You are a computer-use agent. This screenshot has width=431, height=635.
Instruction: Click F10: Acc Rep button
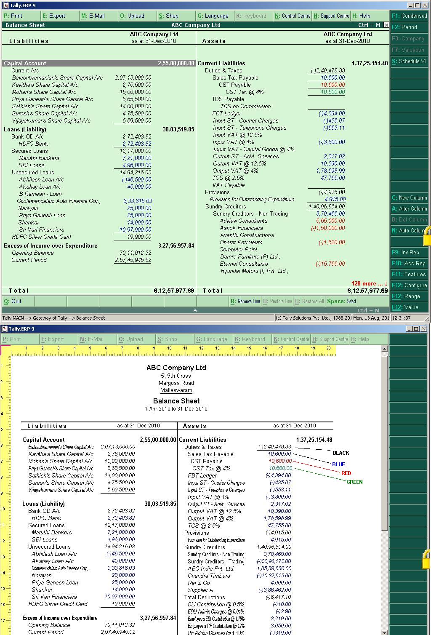click(409, 263)
